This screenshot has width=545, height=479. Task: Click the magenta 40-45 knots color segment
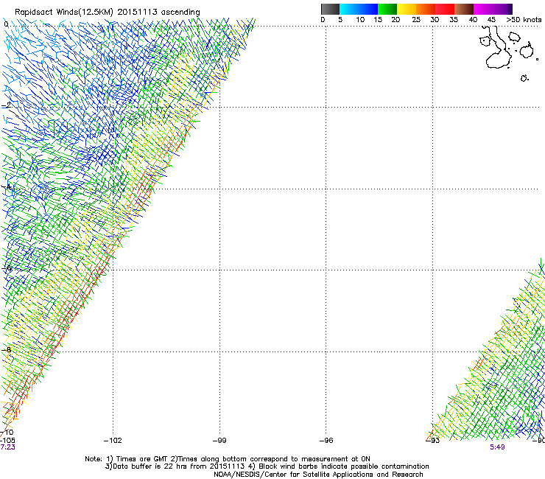point(483,9)
